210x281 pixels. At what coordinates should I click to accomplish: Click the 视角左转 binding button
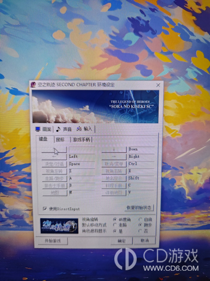coord(55,171)
